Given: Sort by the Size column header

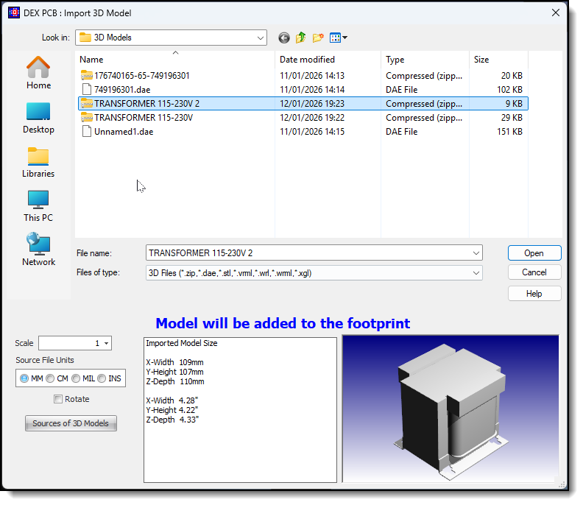Looking at the screenshot, I should pyautogui.click(x=498, y=60).
